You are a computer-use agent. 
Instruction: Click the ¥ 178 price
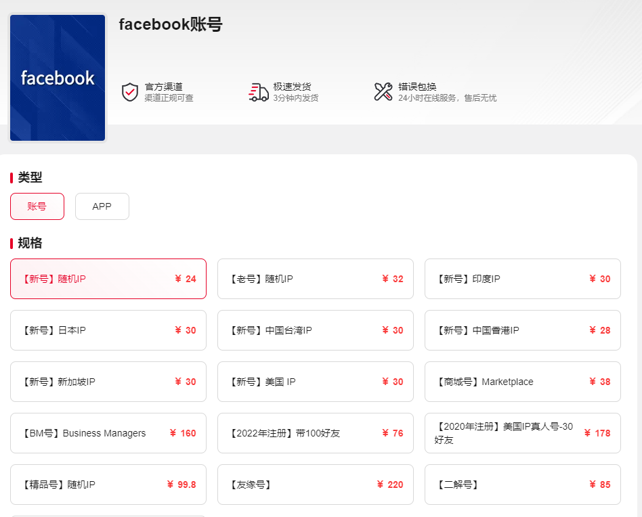point(597,434)
